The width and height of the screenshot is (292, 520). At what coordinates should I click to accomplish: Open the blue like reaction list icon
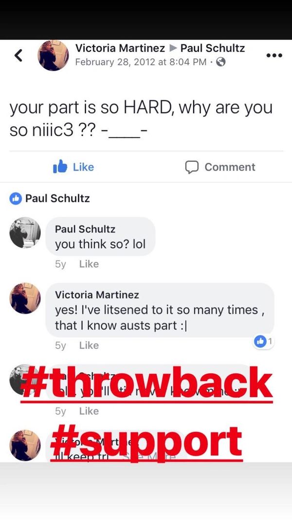coord(15,198)
